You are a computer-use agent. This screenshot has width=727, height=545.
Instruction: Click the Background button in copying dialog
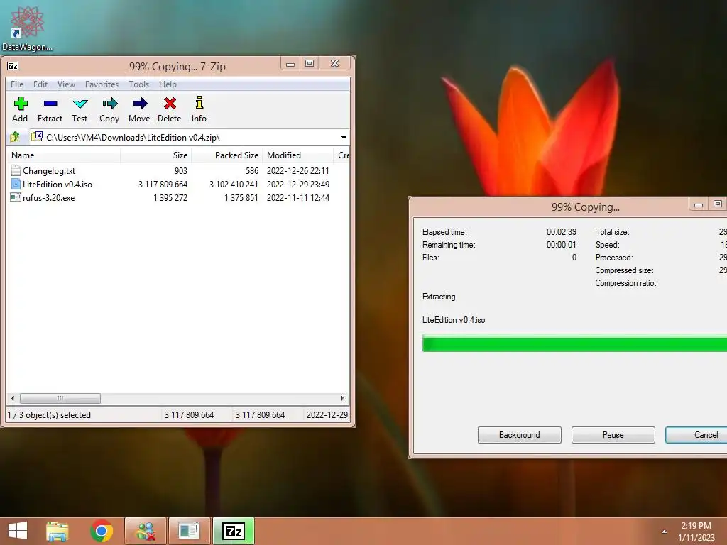point(519,435)
